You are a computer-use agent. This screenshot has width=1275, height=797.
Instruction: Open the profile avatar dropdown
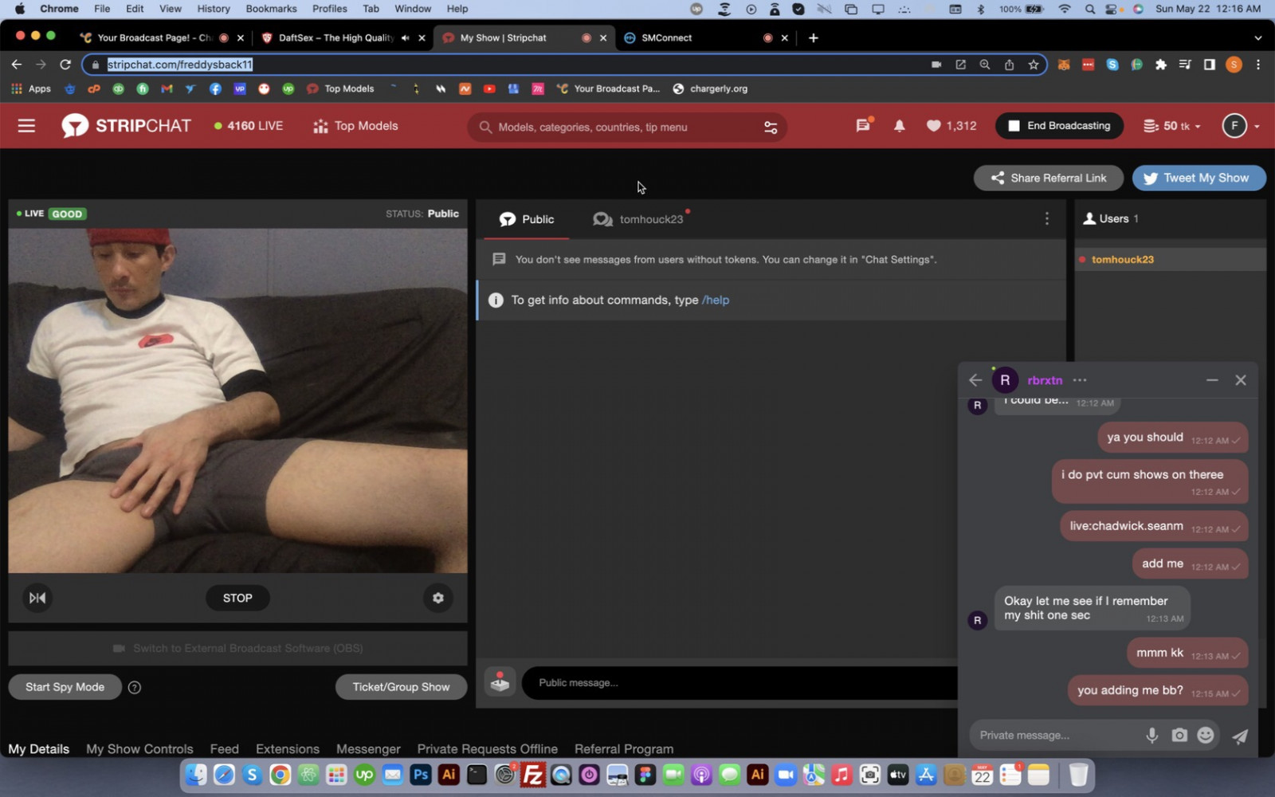[1240, 126]
